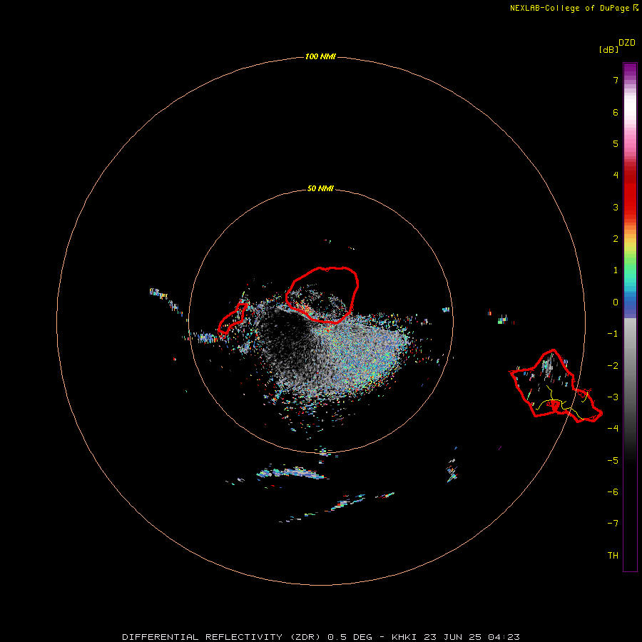
Task: Click the legend value 7
Action: (x=616, y=80)
